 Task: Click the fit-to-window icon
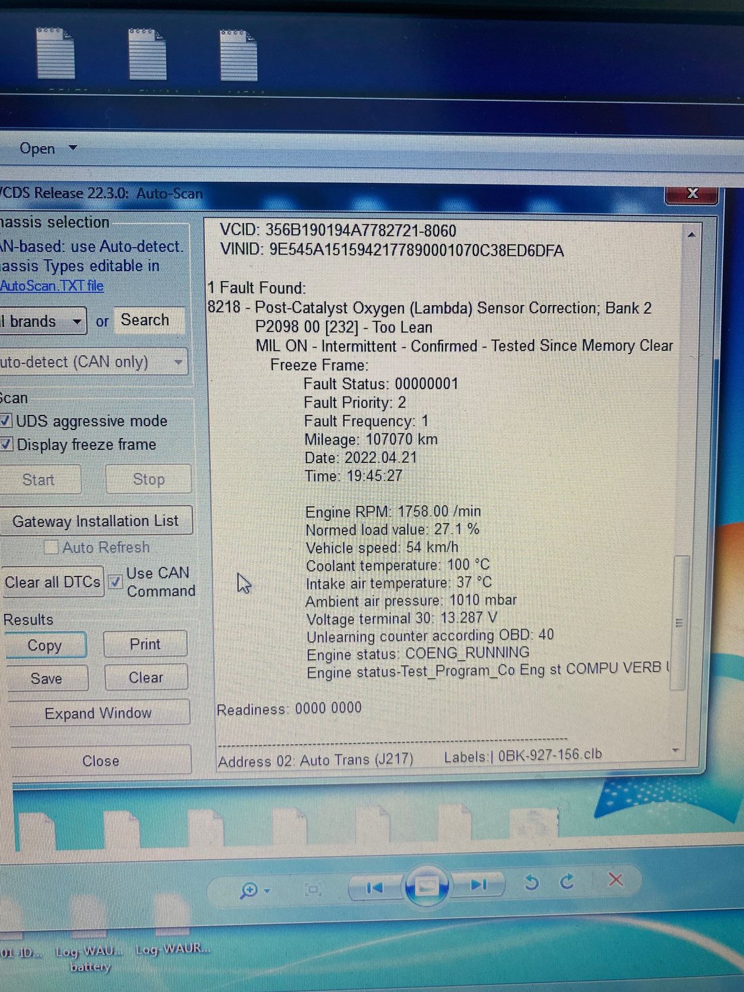(x=313, y=889)
